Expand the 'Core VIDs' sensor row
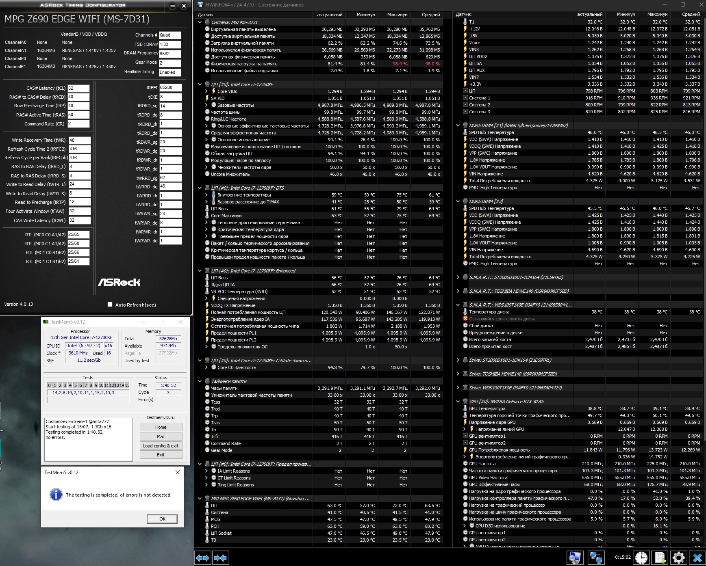The height and width of the screenshot is (566, 706). point(206,91)
